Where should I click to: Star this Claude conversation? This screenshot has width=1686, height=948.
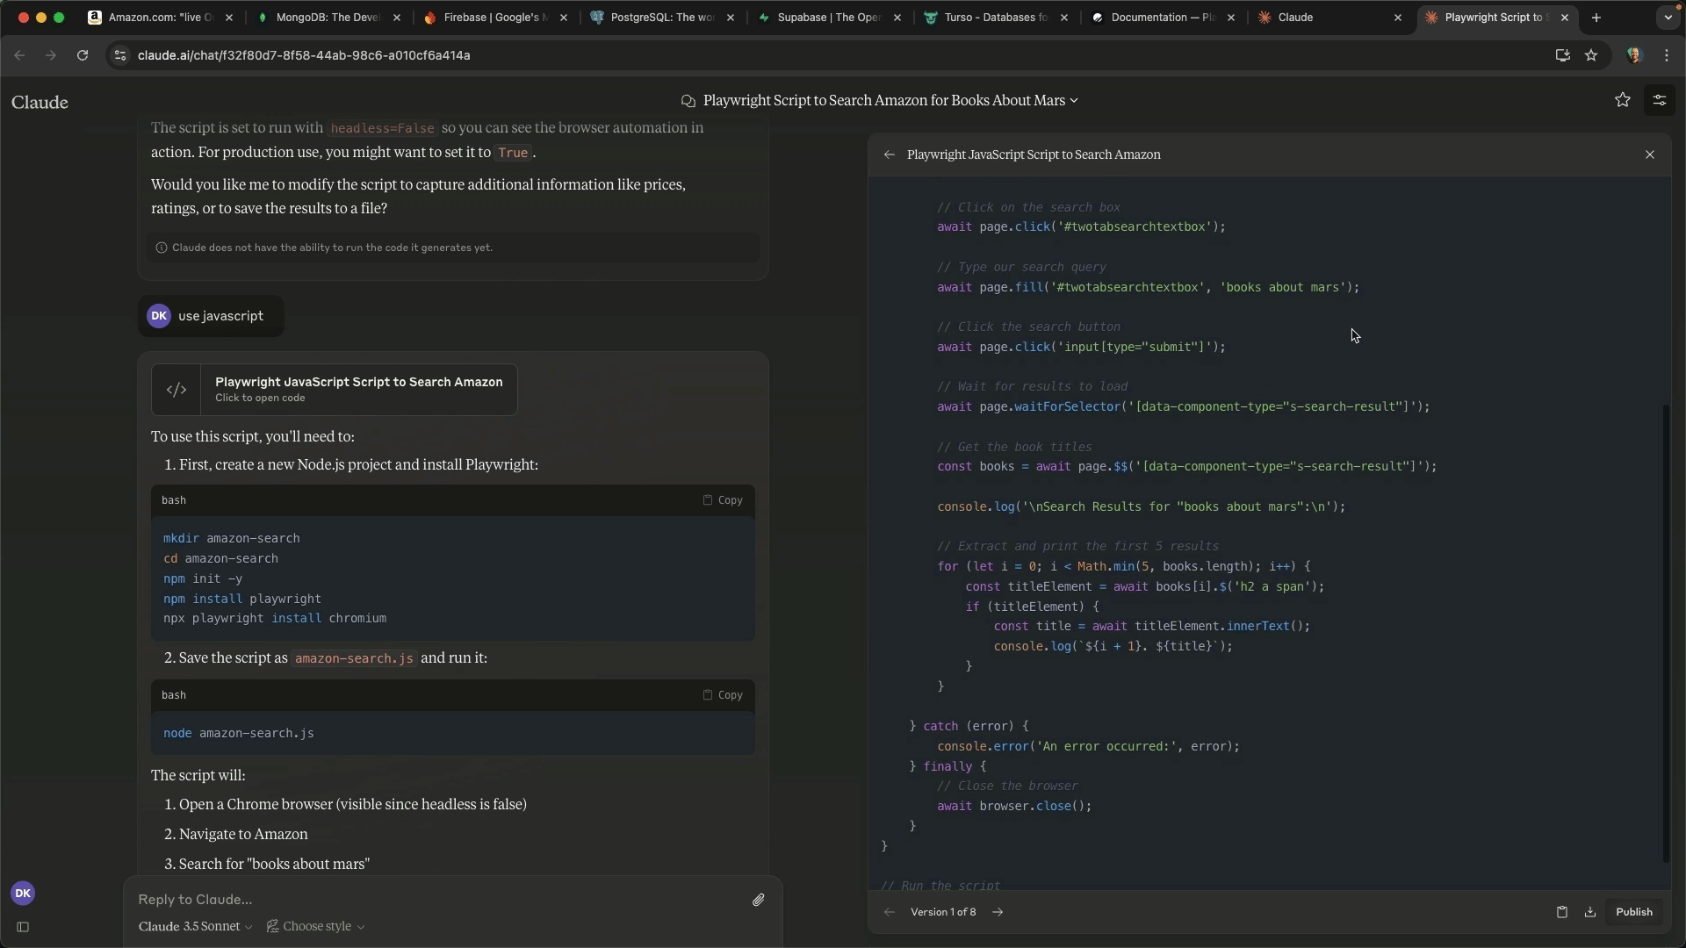tap(1623, 101)
